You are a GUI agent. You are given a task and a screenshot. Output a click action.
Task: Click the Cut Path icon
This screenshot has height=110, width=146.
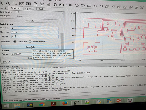tap(125, 7)
